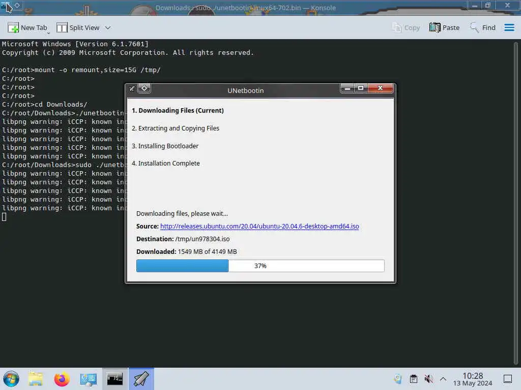Click the taskbar clock showing 10:28
Viewport: 521px width, 390px height.
473,379
